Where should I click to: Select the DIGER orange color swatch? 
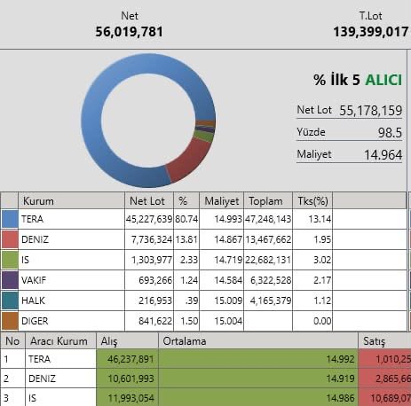10,321
